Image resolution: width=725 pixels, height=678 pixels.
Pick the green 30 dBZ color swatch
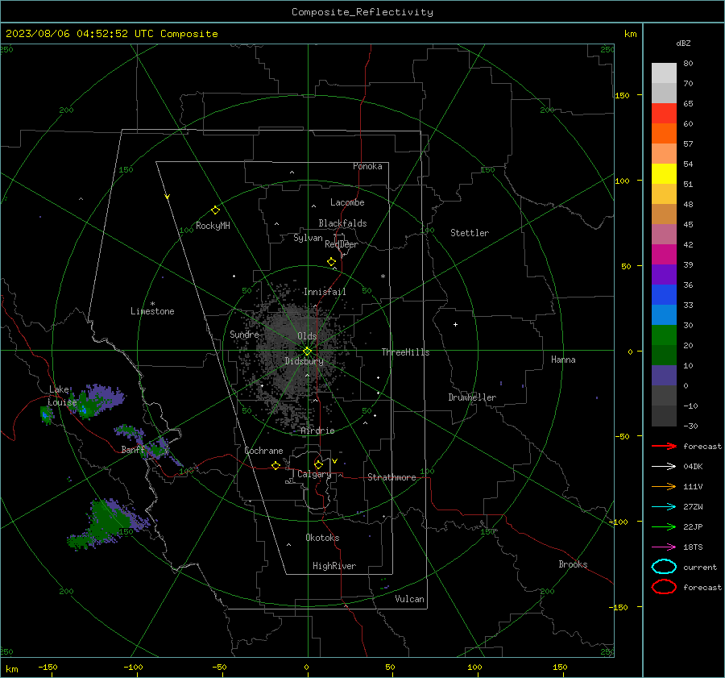point(664,335)
